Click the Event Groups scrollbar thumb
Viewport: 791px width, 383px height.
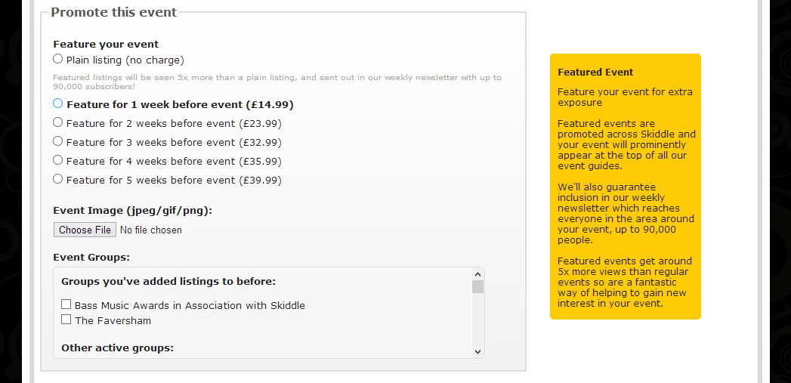[x=477, y=286]
